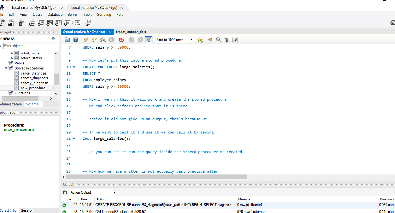
Task: Search table data icon in main toolbar
Action: click(78, 23)
